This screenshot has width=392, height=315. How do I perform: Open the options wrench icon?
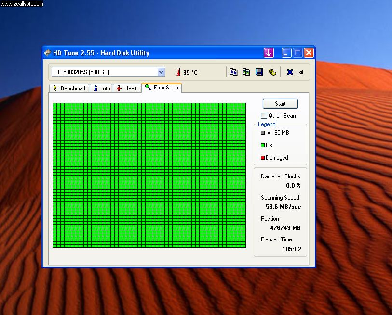click(x=272, y=72)
